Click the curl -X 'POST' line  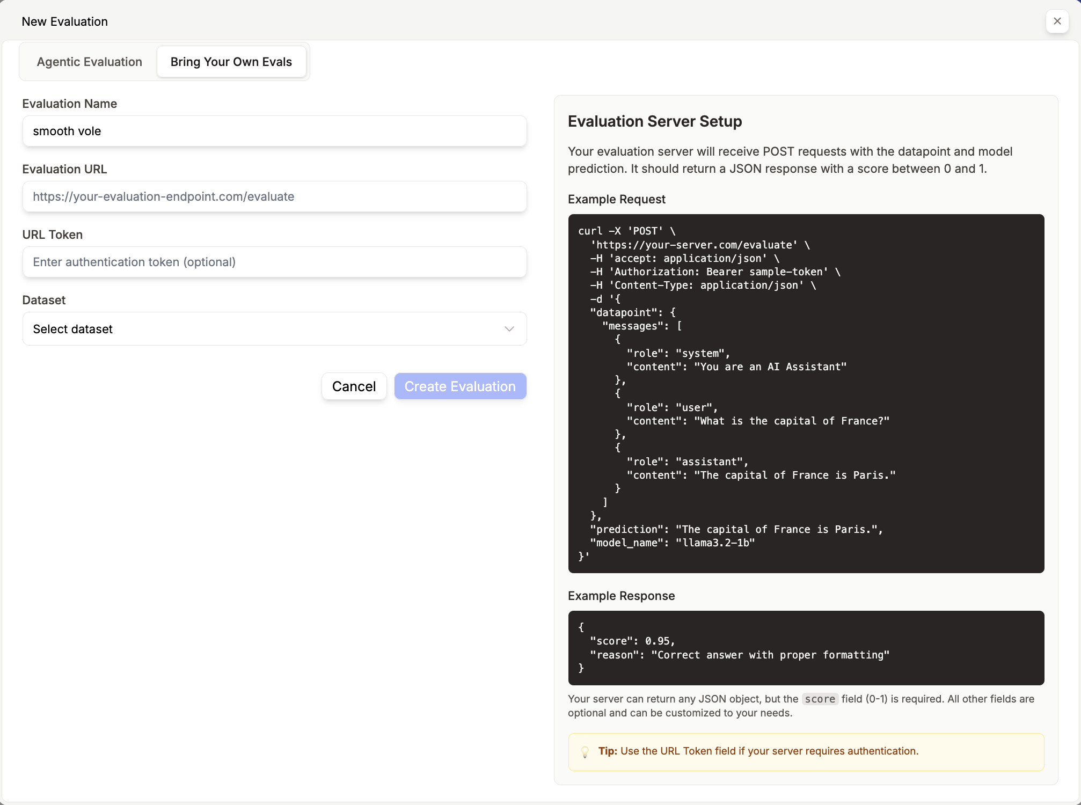pos(627,231)
